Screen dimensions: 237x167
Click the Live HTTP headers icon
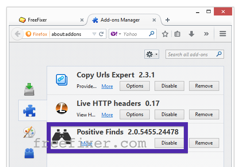[62, 108]
